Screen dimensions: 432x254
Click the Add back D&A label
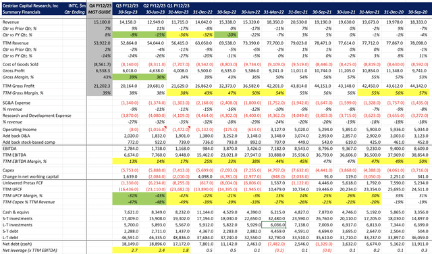pos(16,136)
